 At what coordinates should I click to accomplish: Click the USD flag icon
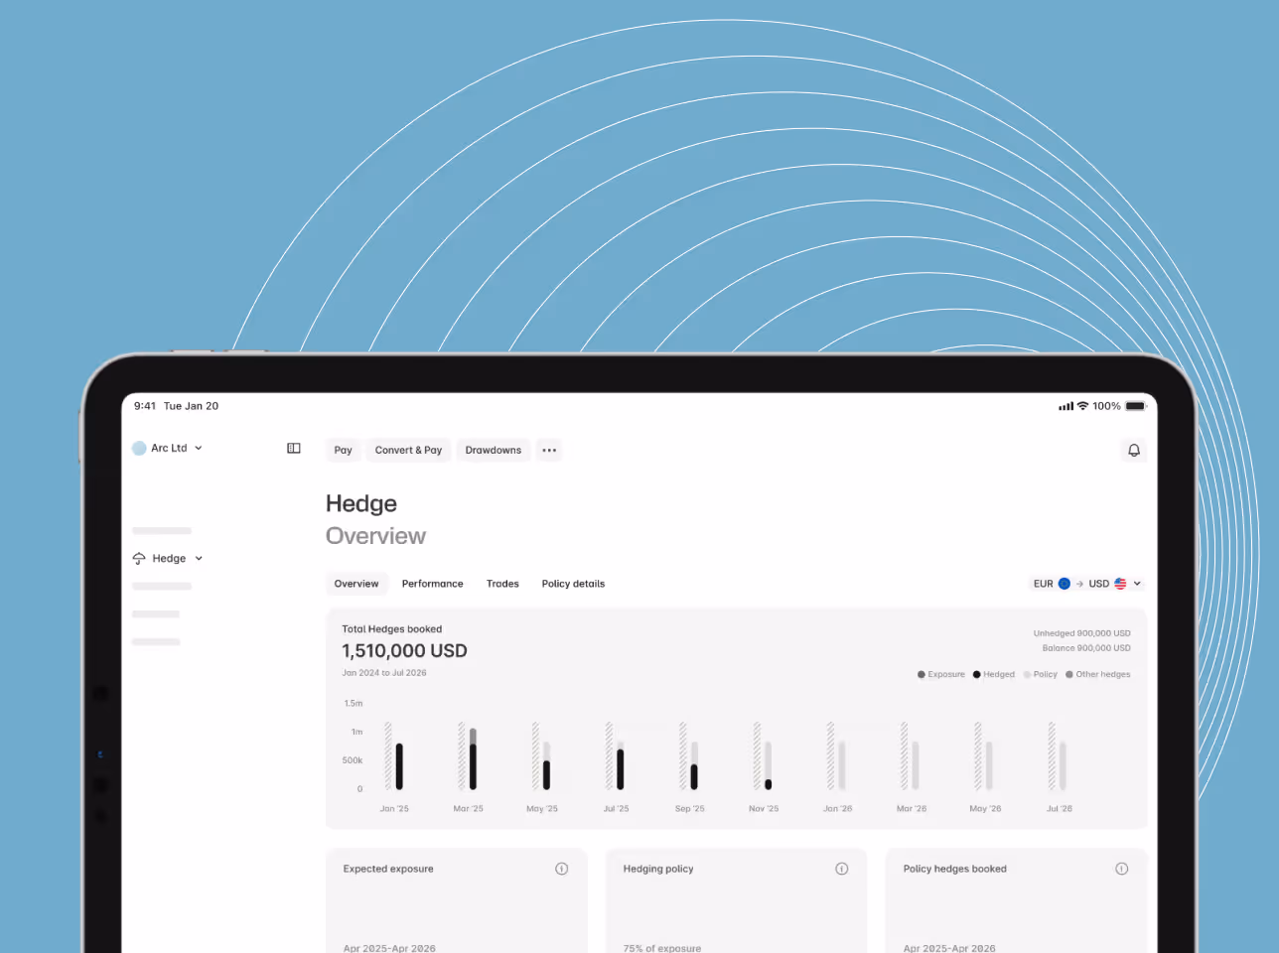(1120, 584)
